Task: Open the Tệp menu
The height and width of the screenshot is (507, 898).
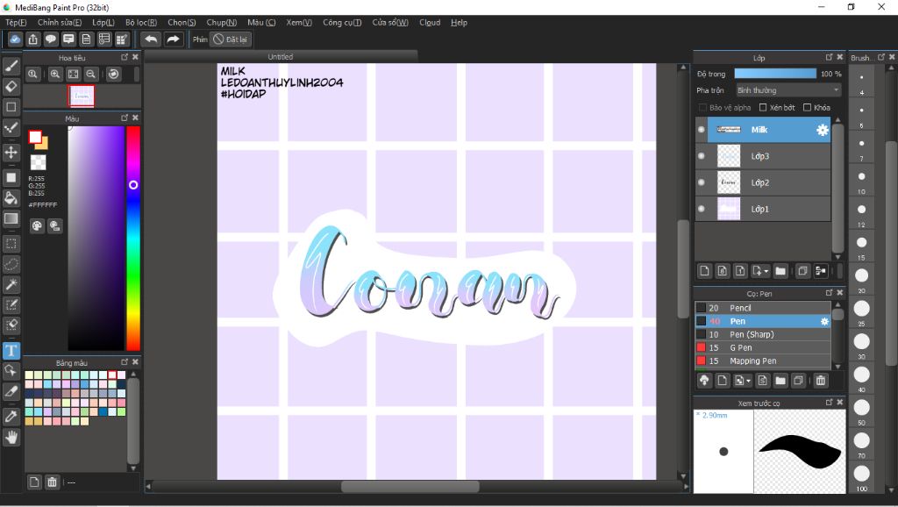Action: (16, 22)
